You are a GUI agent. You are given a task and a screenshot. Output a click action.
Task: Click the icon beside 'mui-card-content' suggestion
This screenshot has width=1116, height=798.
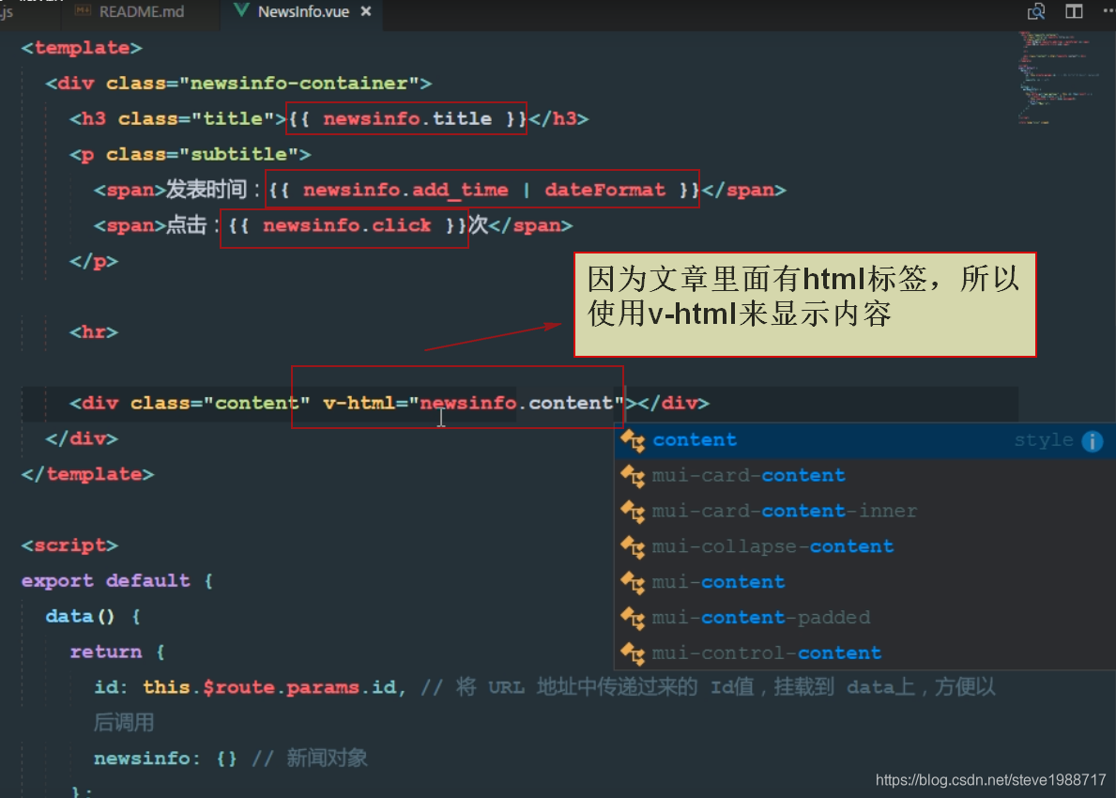coord(633,476)
